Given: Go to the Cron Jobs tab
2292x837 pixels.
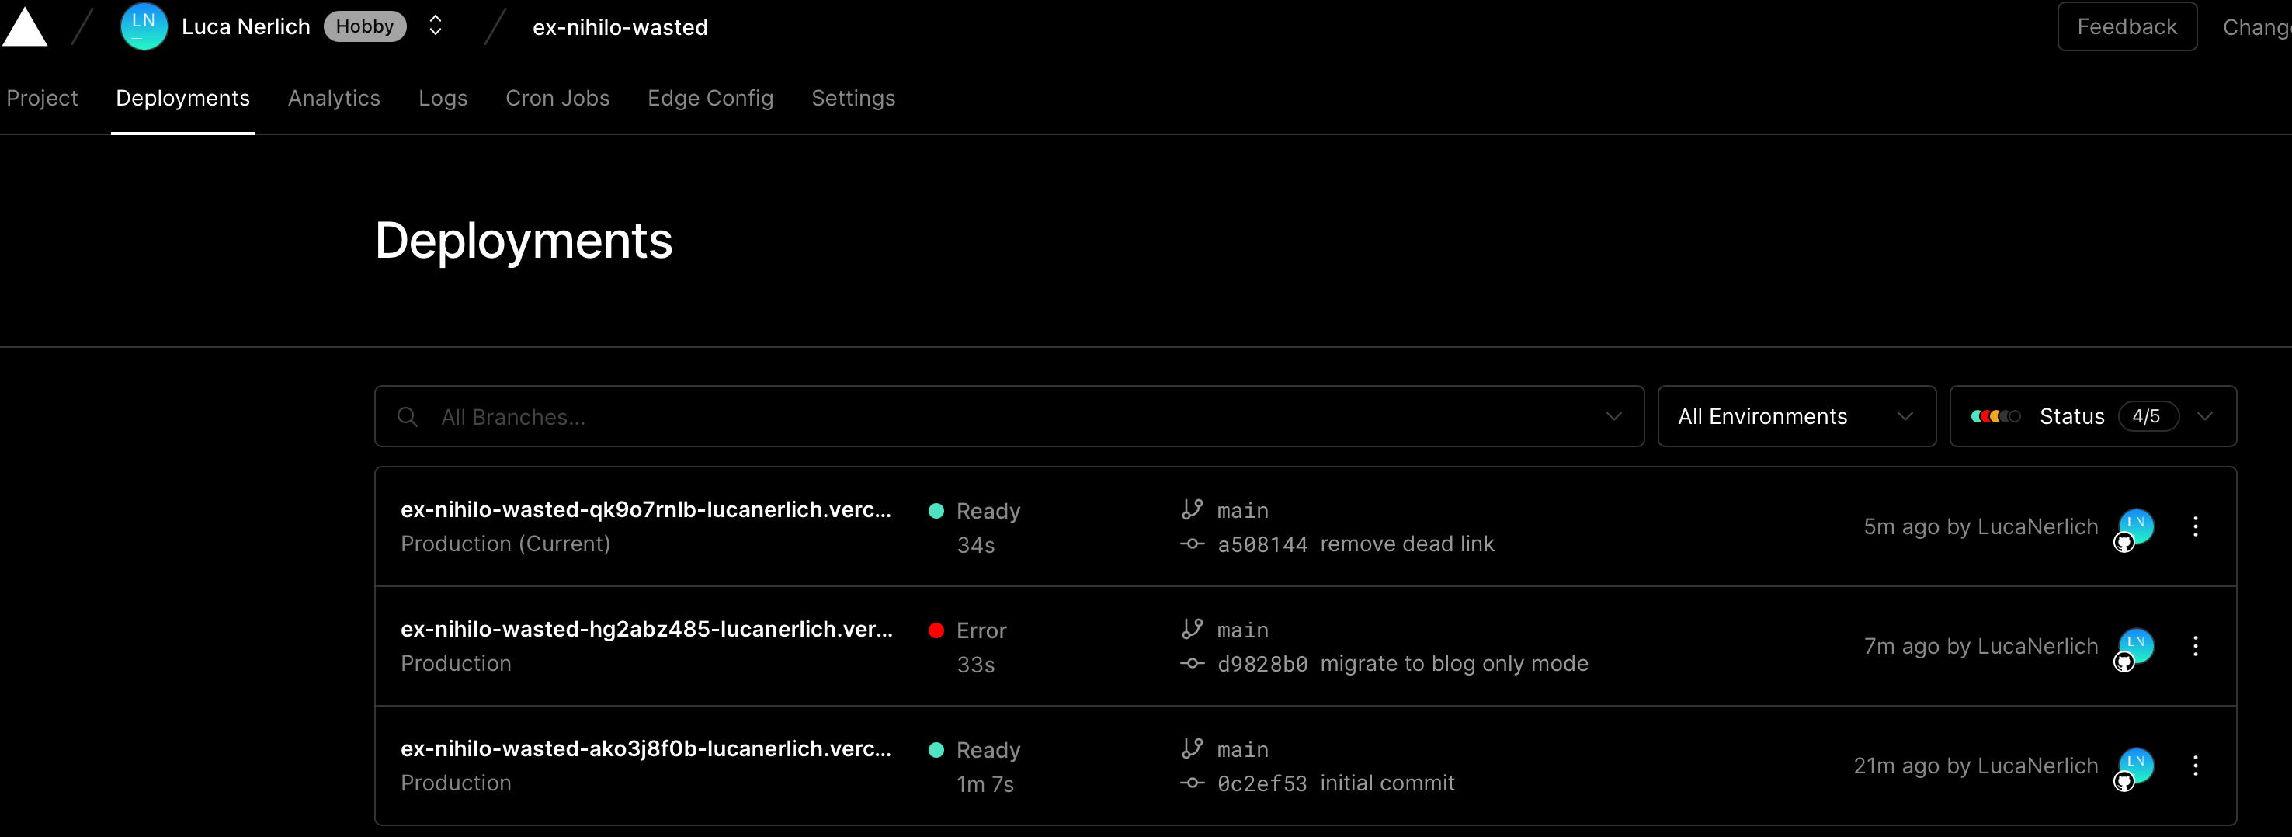Looking at the screenshot, I should tap(557, 98).
